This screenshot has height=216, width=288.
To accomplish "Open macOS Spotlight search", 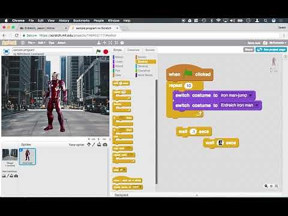I will click(265, 20).
